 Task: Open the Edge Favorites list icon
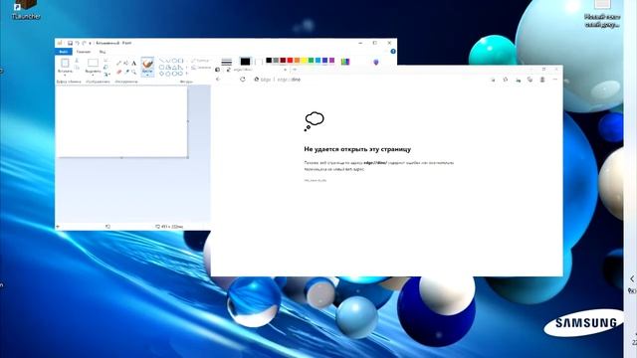(506, 80)
